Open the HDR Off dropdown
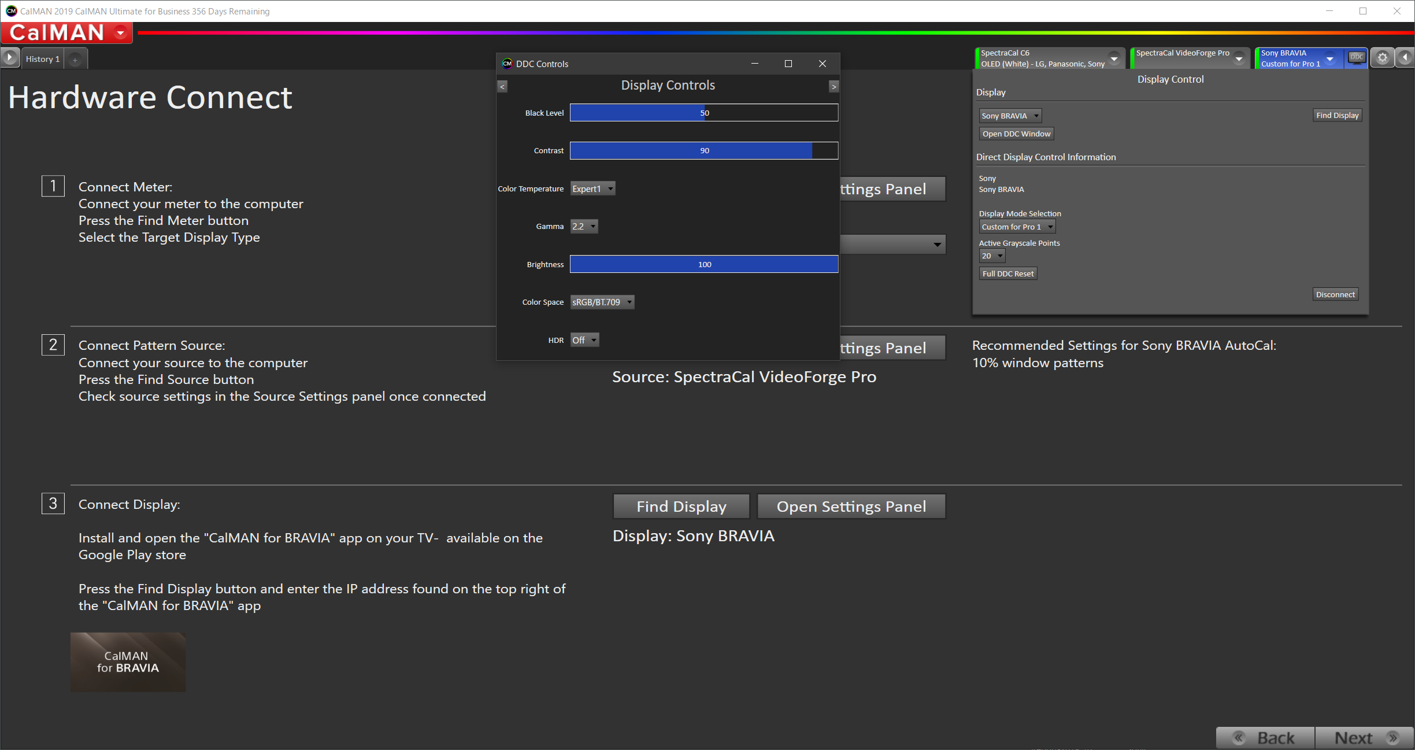 point(584,340)
